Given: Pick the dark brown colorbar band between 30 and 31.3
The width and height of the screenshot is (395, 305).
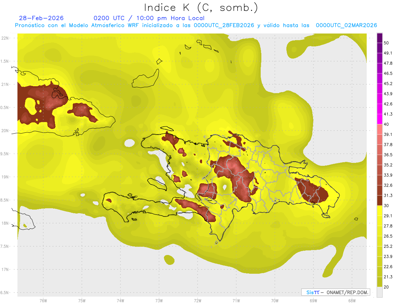Looking at the screenshot, I should coord(380,201).
